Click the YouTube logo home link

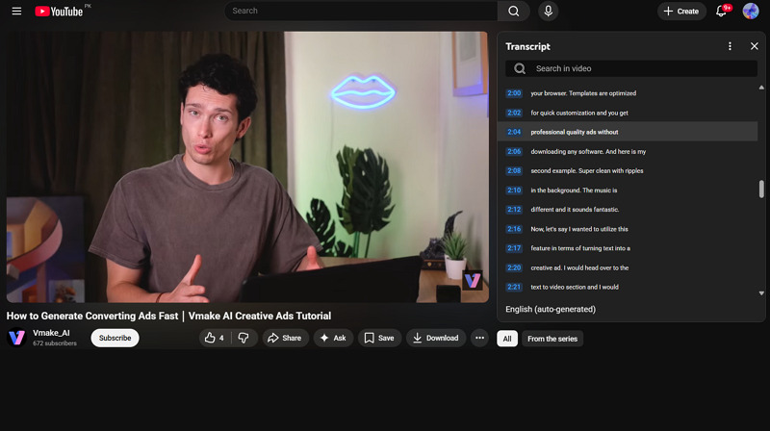(x=59, y=12)
